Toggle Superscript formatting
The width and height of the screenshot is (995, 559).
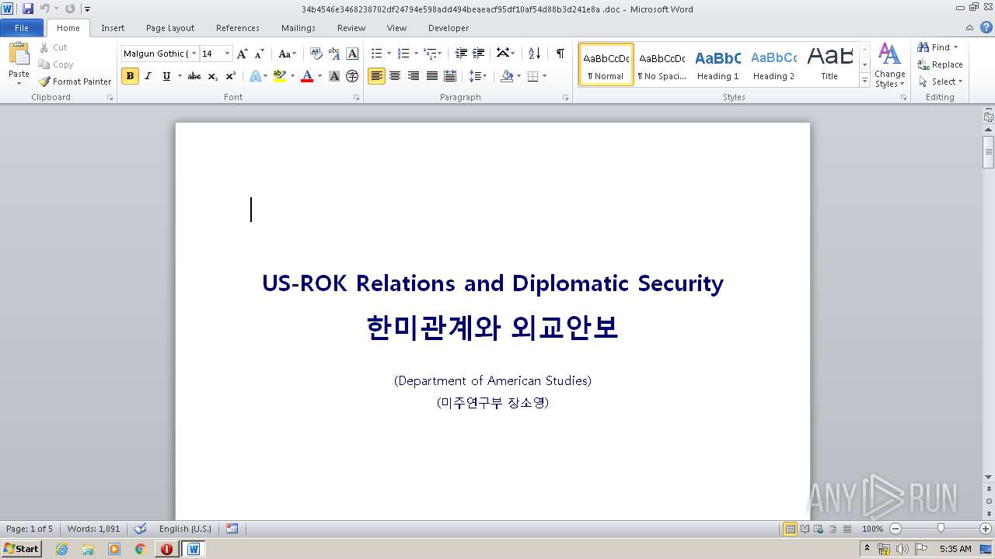coord(231,76)
